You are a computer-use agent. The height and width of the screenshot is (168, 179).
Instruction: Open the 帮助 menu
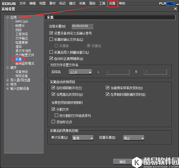pyautogui.click(x=122, y=3)
